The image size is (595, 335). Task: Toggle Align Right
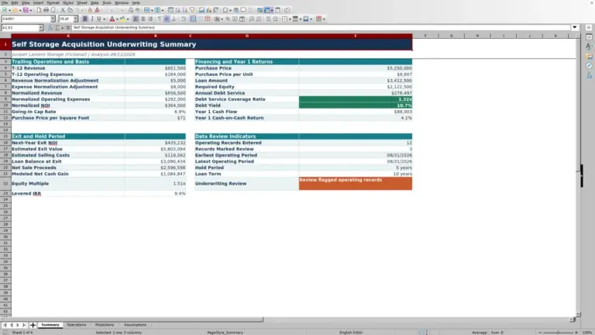150,19
